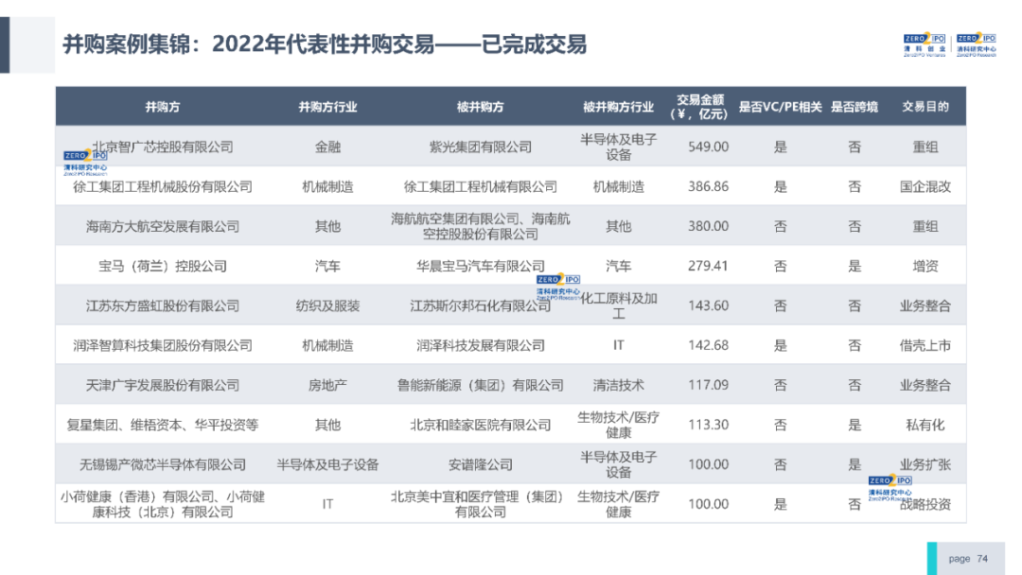Image resolution: width=1022 pixels, height=575 pixels.
Task: Click the 是否跨境 column header
Action: coord(854,107)
